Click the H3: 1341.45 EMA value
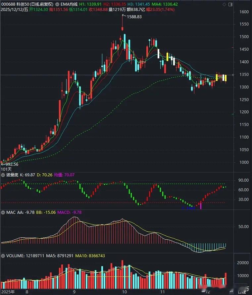This screenshot has height=295, width=252. (x=139, y=4)
